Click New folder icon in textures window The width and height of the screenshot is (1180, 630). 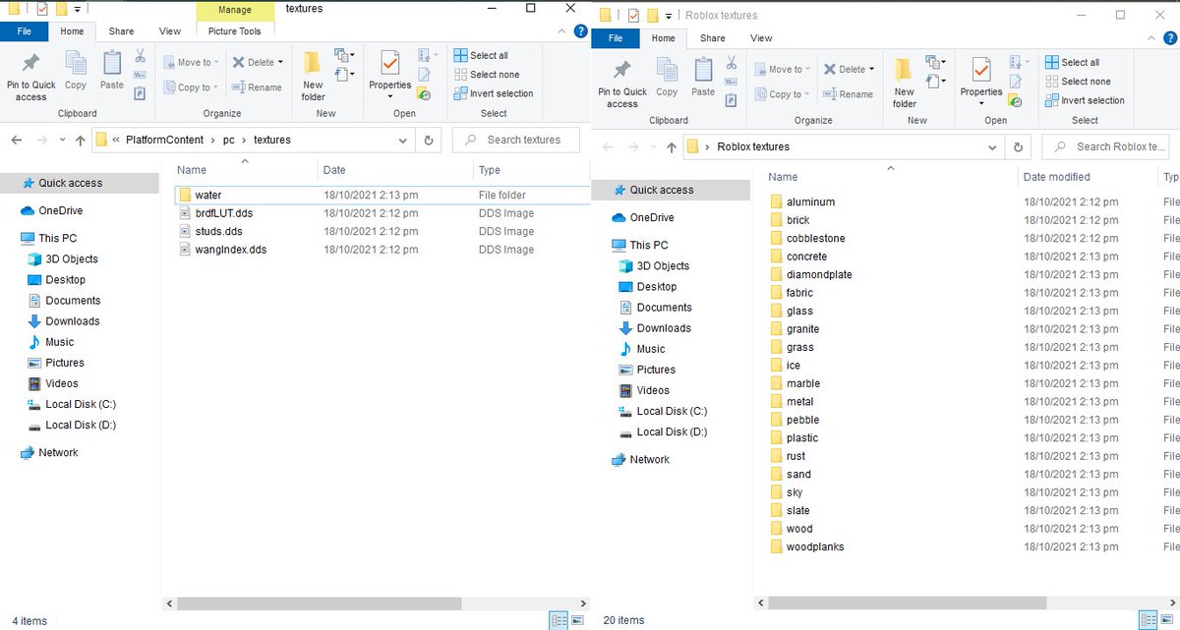(x=313, y=76)
